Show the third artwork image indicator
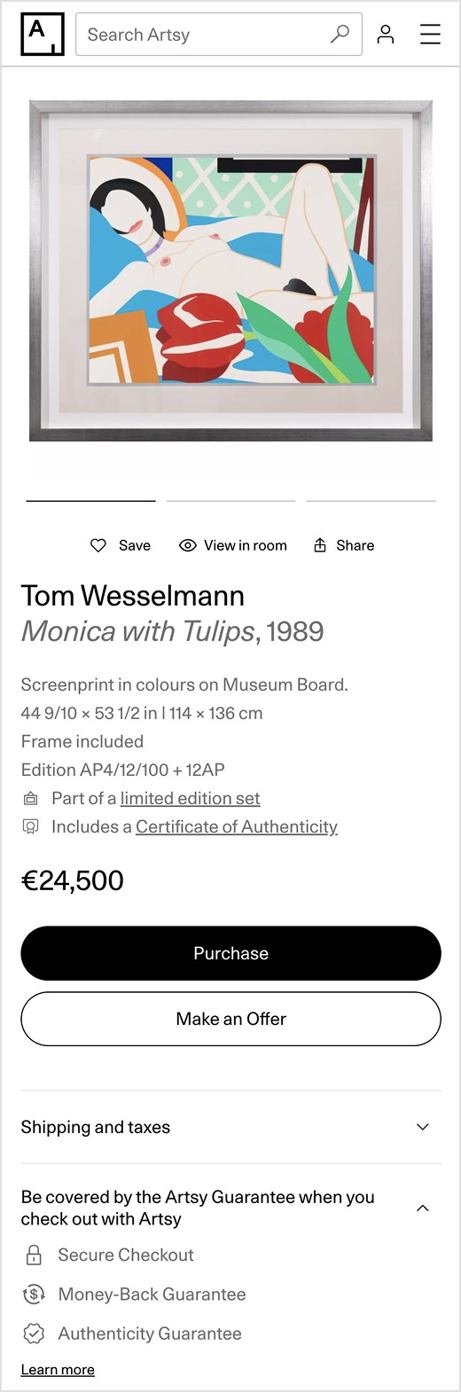 click(x=371, y=501)
